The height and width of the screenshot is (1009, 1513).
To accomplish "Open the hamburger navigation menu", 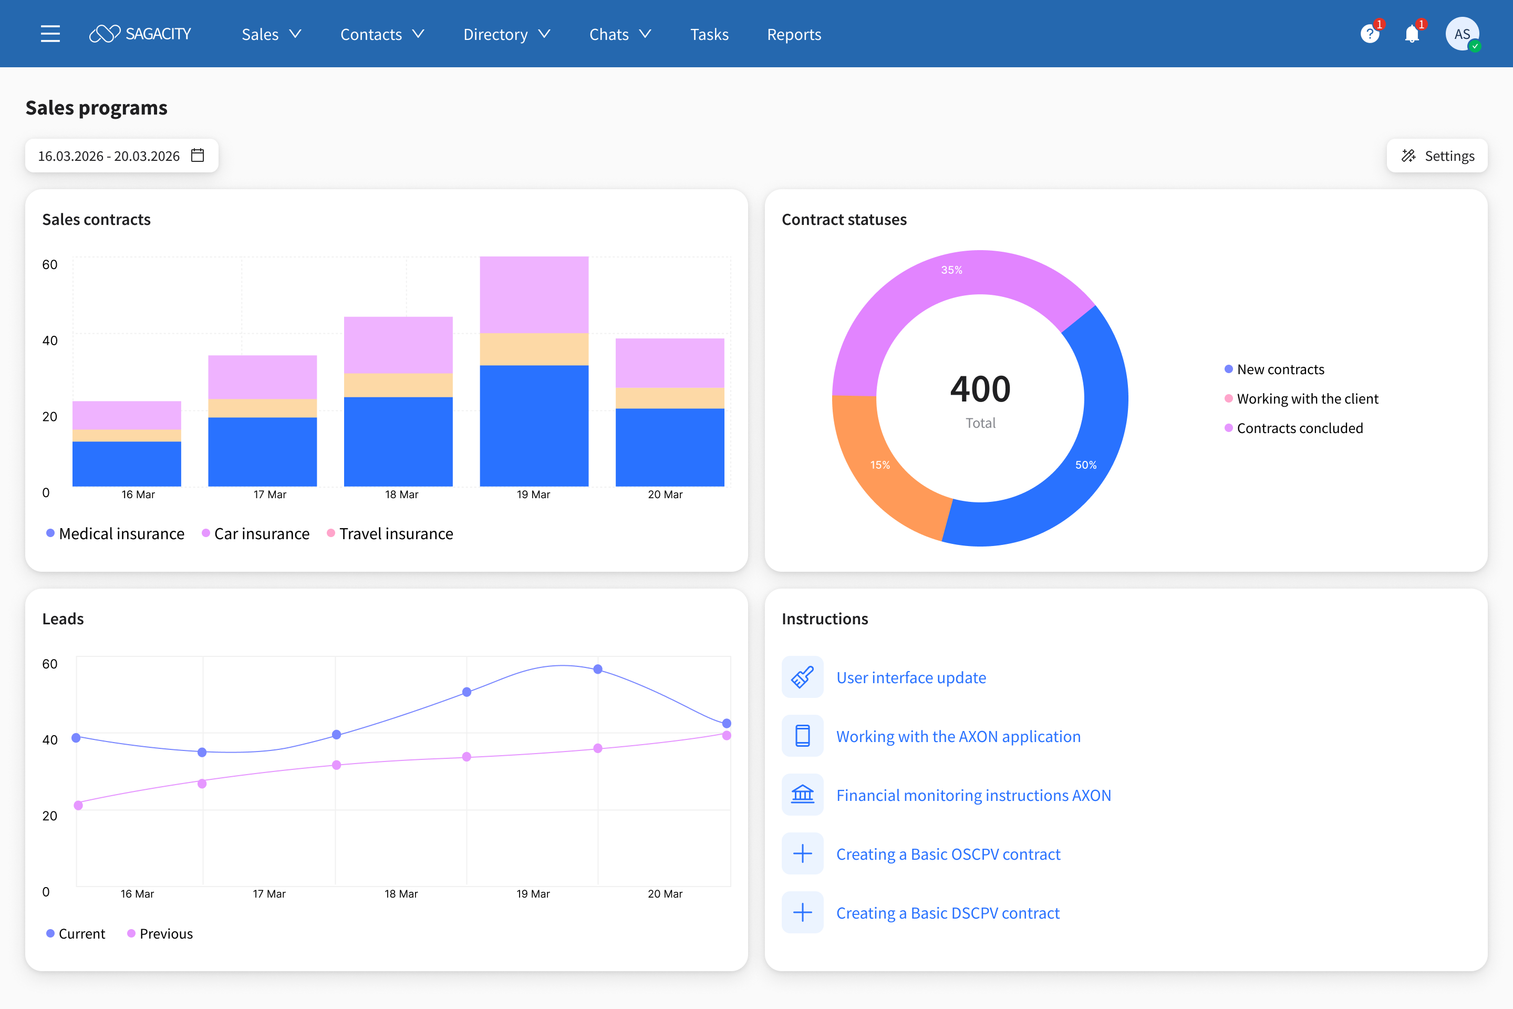I will tap(50, 34).
